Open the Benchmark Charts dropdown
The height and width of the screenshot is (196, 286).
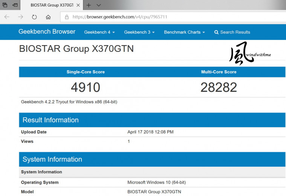(184, 32)
